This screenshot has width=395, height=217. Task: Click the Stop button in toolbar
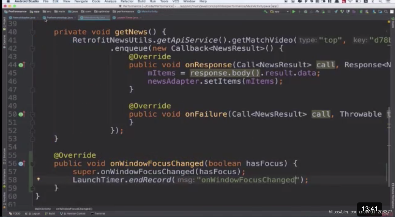coord(329,12)
